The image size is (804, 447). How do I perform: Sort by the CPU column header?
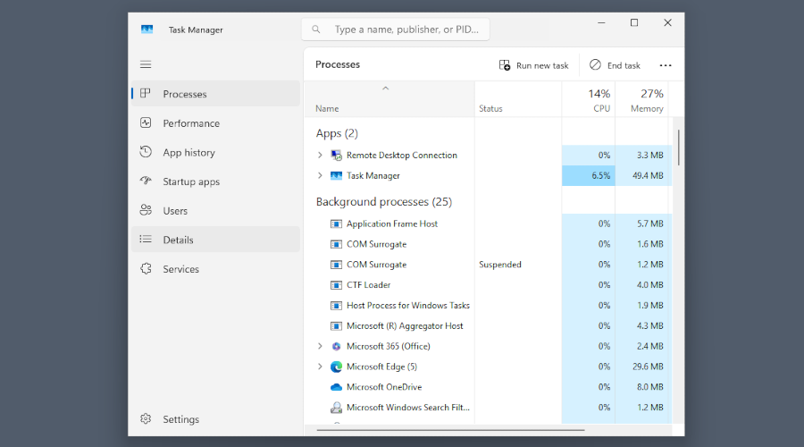click(x=589, y=99)
